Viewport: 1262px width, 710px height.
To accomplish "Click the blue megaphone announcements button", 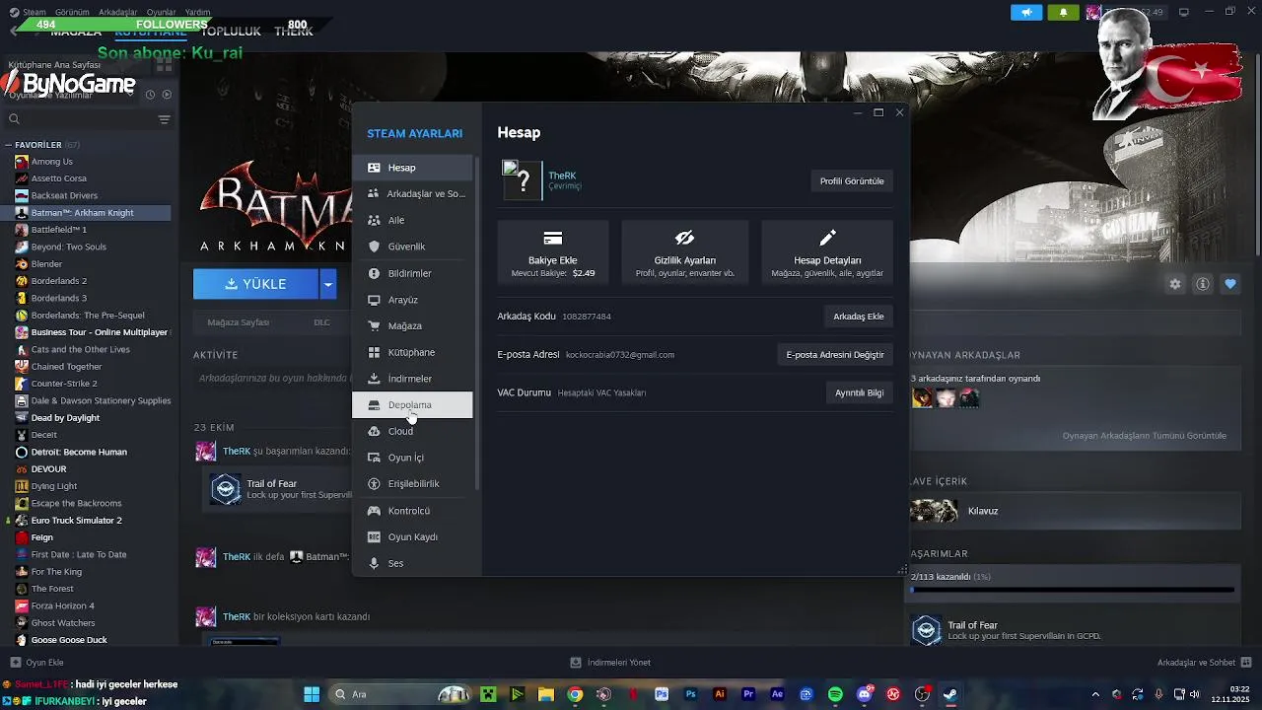I will pyautogui.click(x=1026, y=13).
